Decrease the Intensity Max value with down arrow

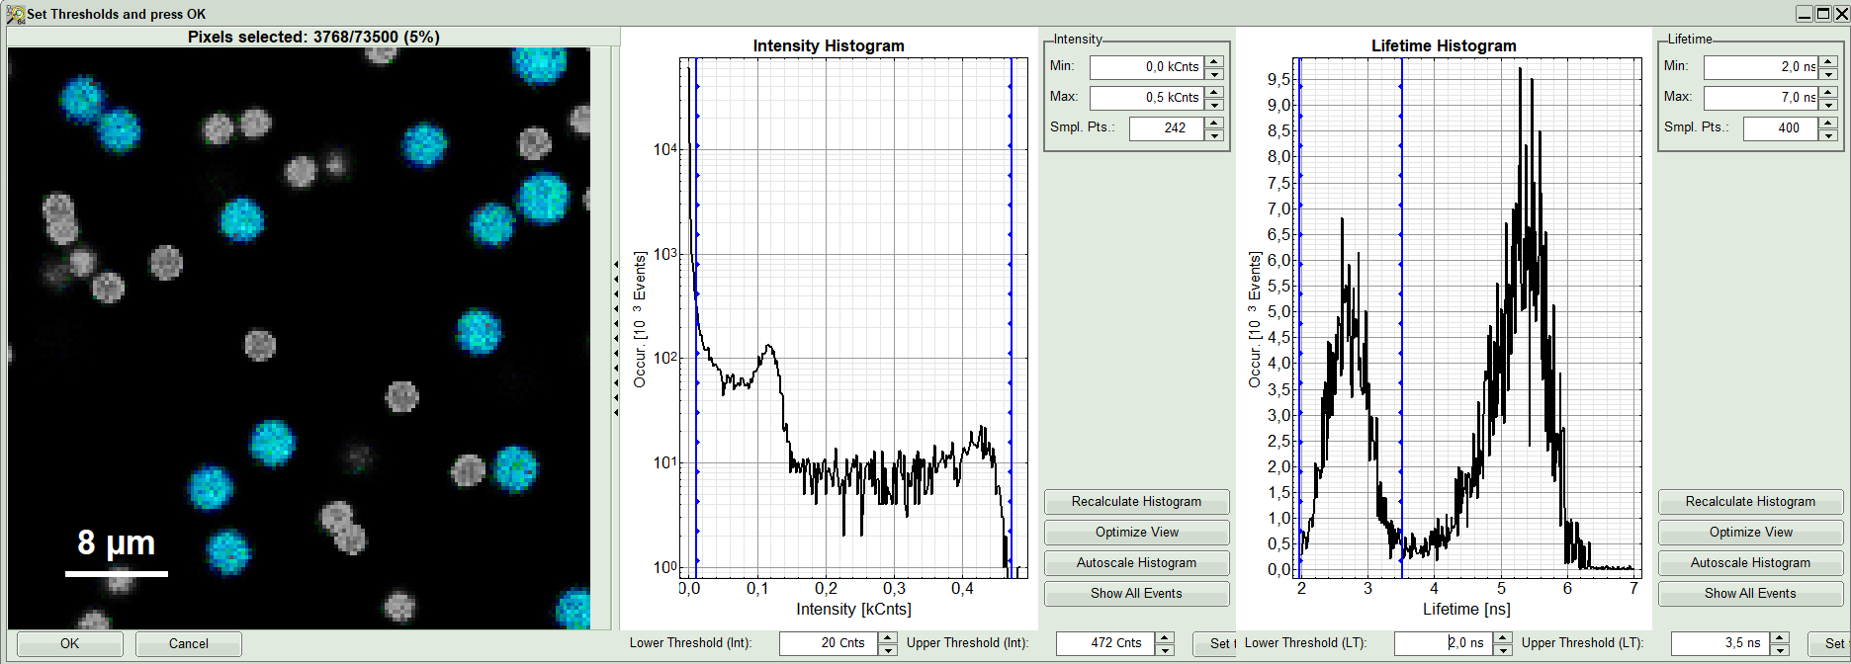pos(1214,104)
